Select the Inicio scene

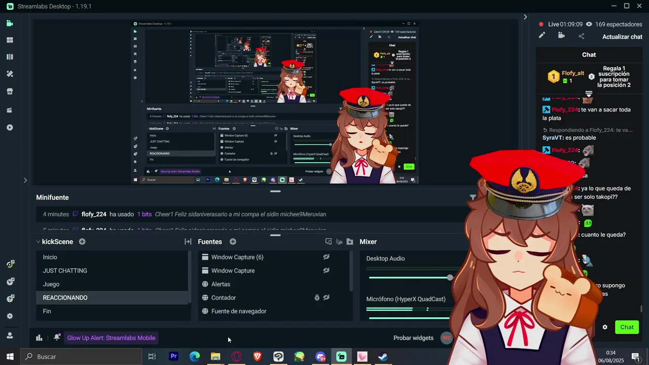pyautogui.click(x=112, y=257)
